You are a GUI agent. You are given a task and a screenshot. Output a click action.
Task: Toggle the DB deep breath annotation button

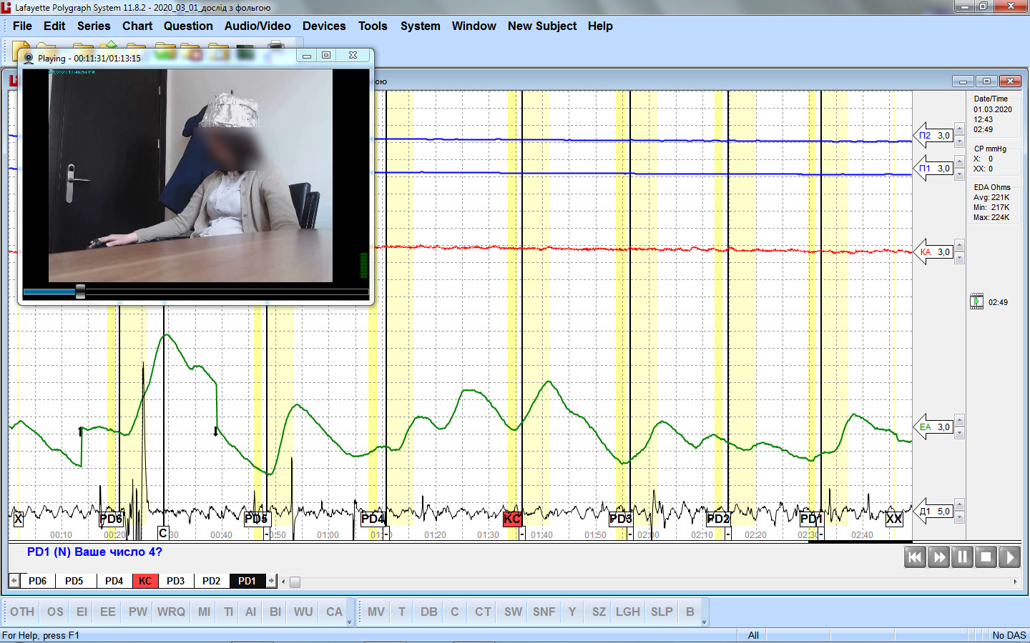tap(428, 612)
